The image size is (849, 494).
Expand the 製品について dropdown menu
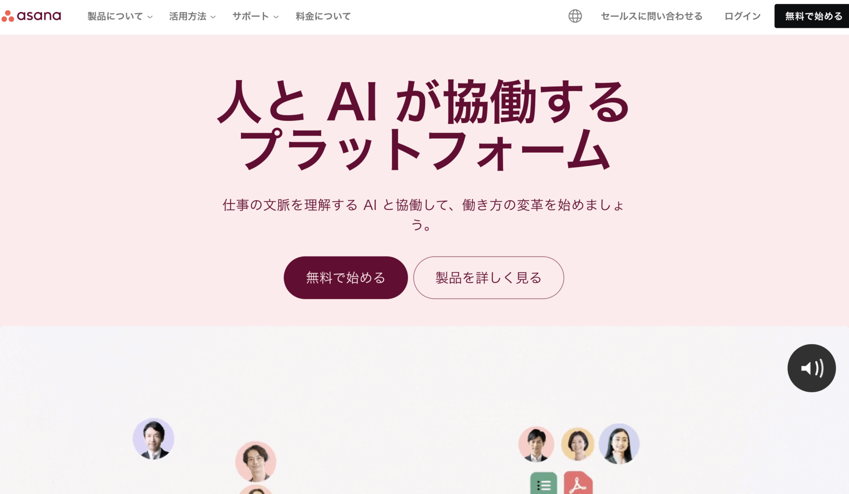click(120, 16)
